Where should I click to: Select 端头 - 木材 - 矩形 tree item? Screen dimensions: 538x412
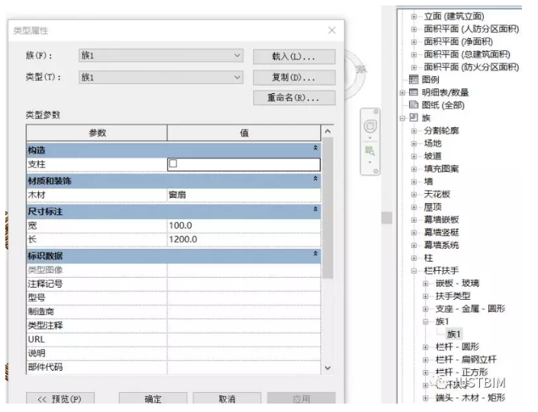pos(470,398)
